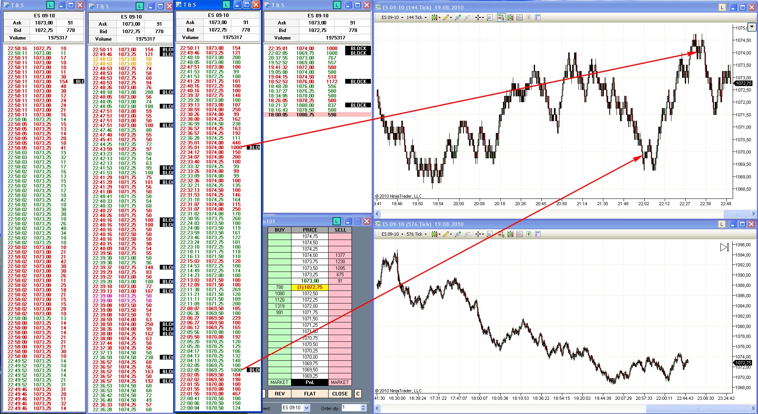Open the Indicators icon in 576 Tick chart
The width and height of the screenshot is (758, 414).
[520, 234]
